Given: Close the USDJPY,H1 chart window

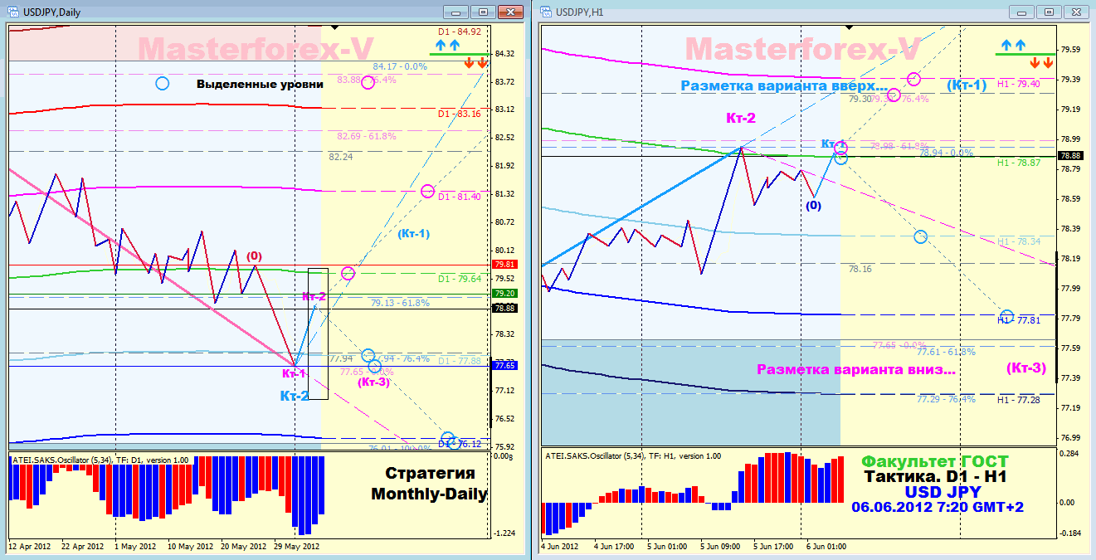Looking at the screenshot, I should pos(1076,12).
